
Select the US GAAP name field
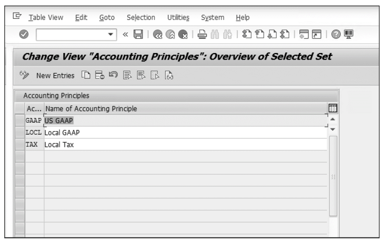point(58,121)
